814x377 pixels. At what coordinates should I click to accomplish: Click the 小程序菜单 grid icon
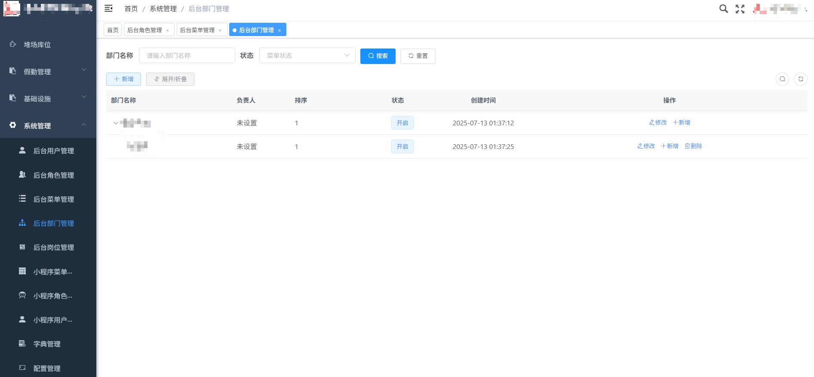(x=22, y=271)
